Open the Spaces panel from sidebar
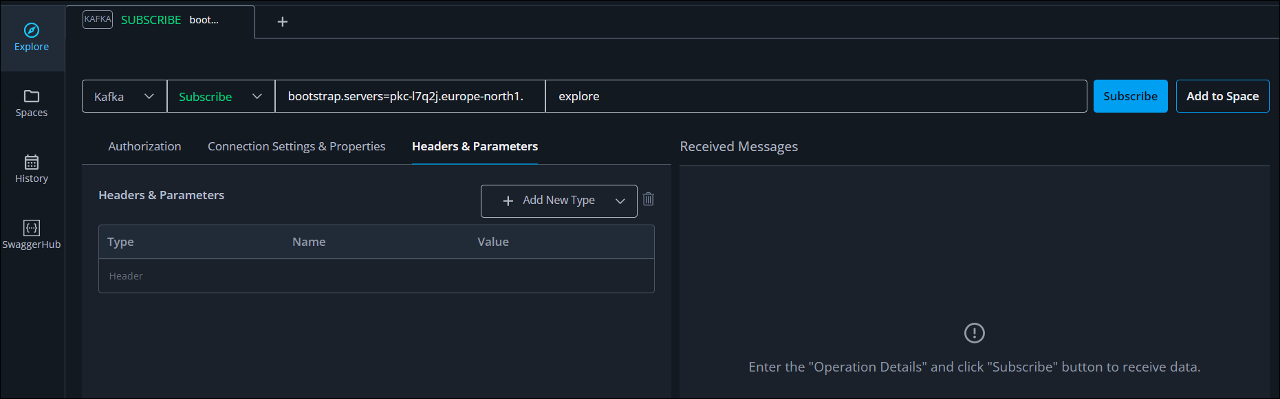The image size is (1280, 399). [x=31, y=103]
